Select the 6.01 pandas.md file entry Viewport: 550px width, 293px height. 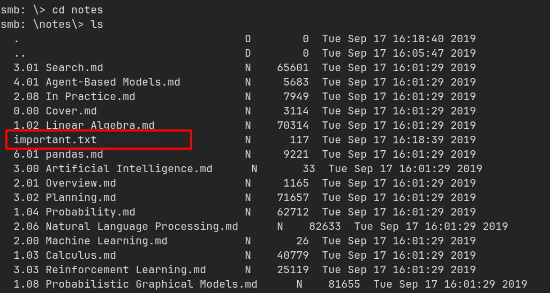pos(58,155)
